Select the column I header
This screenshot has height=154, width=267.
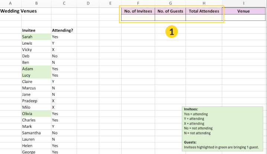tap(243, 3)
